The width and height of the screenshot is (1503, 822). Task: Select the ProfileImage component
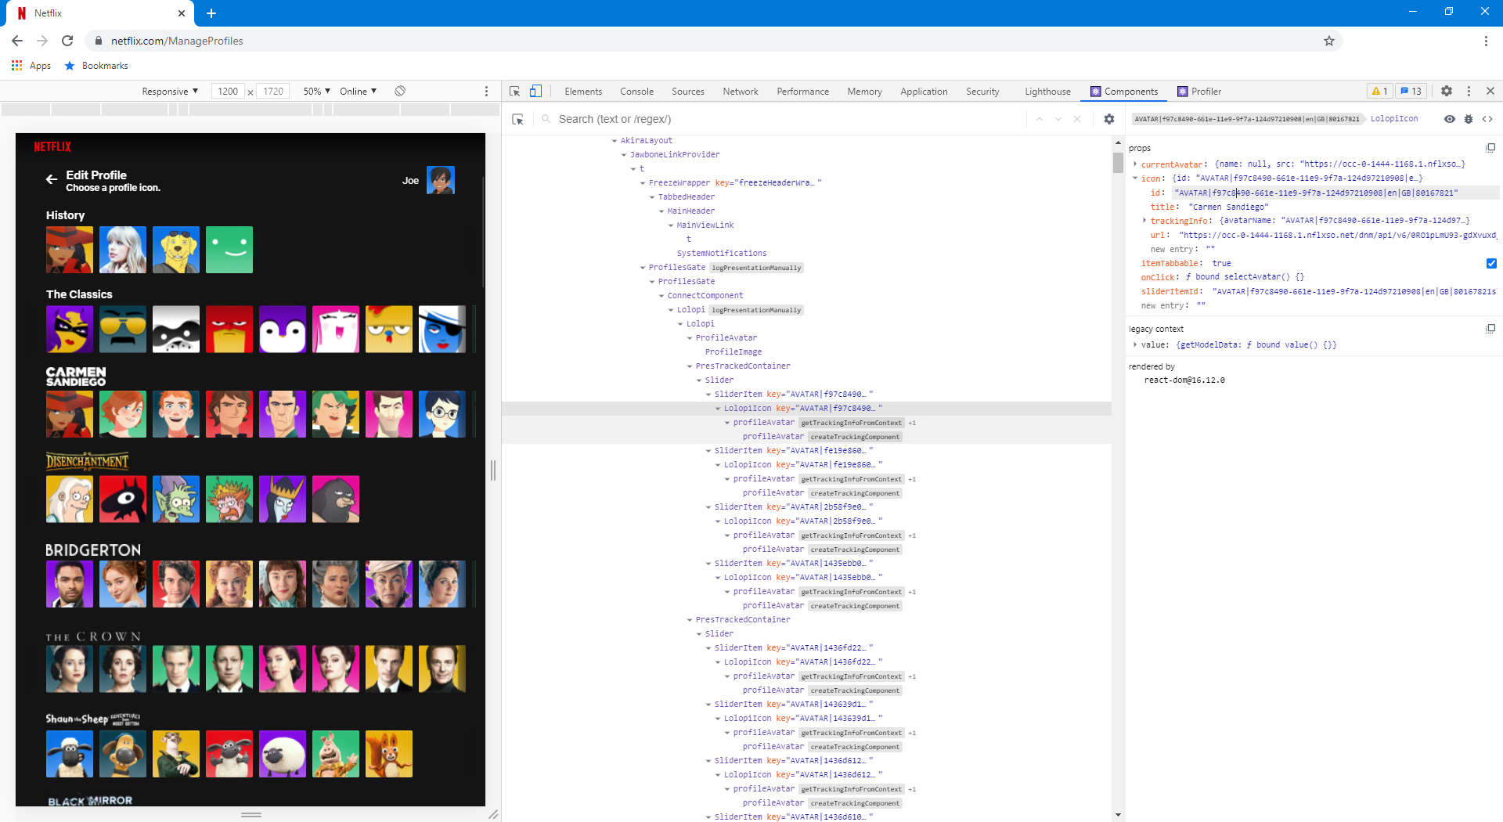click(x=733, y=352)
